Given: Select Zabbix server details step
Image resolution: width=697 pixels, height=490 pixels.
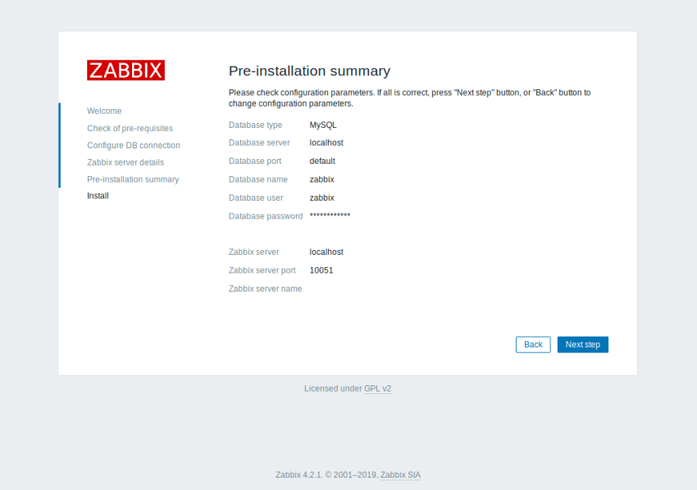Looking at the screenshot, I should (125, 162).
